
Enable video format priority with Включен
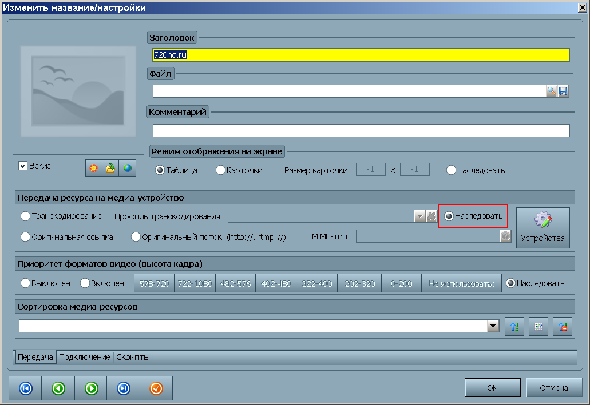click(85, 283)
